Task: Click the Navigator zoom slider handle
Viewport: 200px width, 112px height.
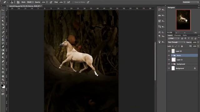Action: coord(185,33)
